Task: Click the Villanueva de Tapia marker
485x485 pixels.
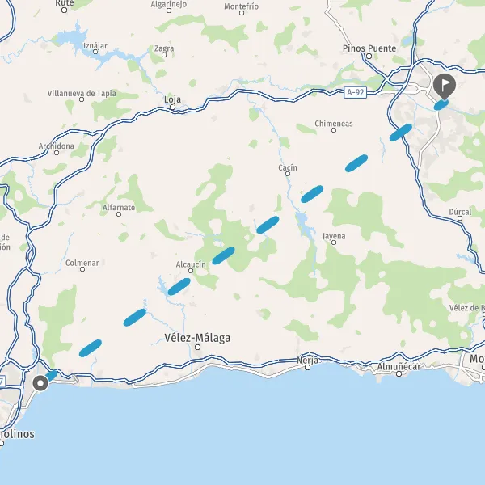Action: pos(82,99)
